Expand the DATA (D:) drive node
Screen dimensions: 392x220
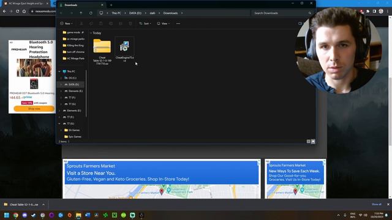point(61,84)
